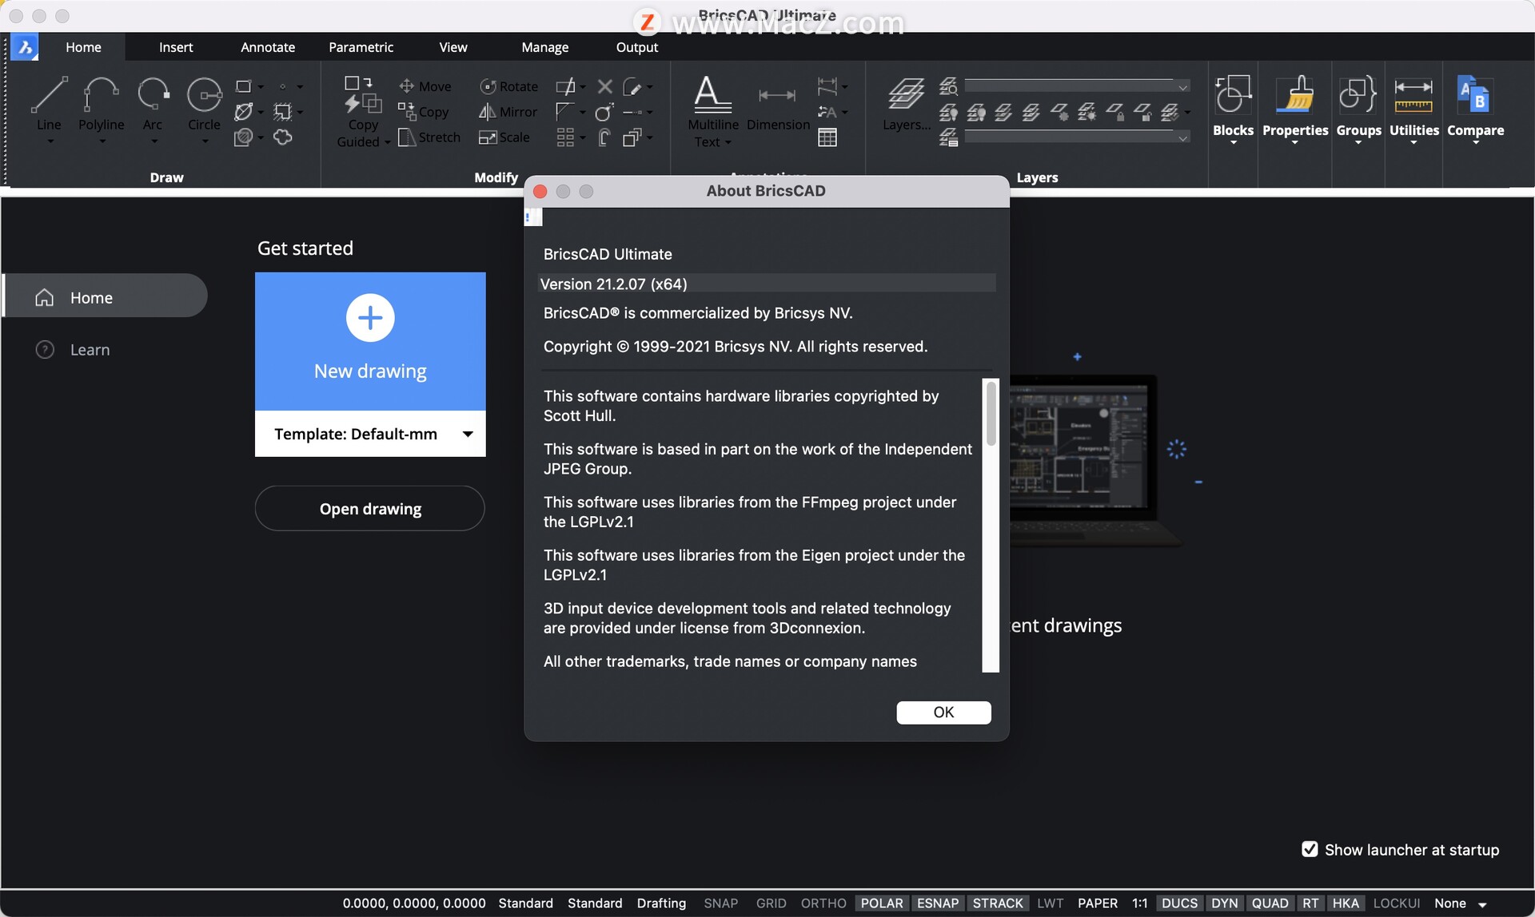Click the Move tool
This screenshot has width=1535, height=917.
pyautogui.click(x=425, y=86)
